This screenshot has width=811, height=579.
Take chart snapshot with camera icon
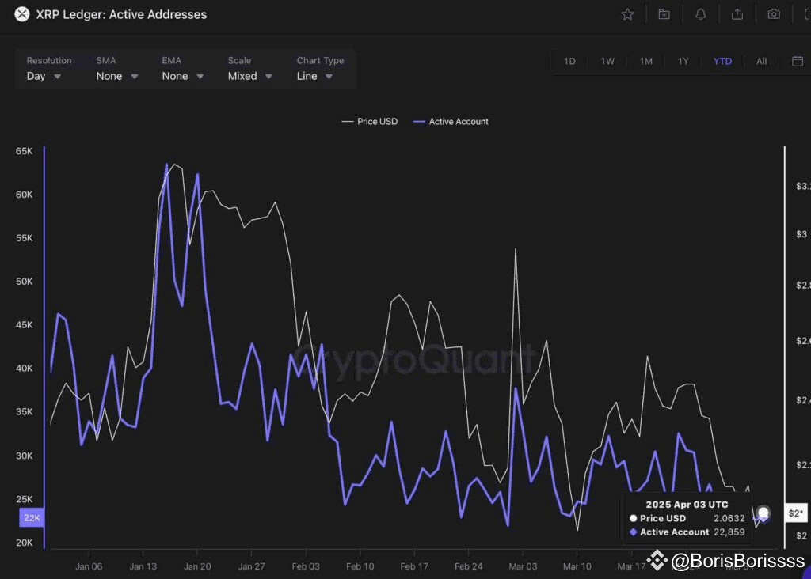pos(774,14)
